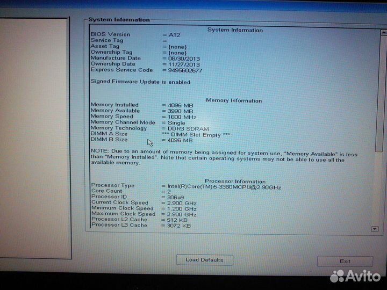Click the Load Defaults button
The height and width of the screenshot is (290, 387).
coord(205,260)
